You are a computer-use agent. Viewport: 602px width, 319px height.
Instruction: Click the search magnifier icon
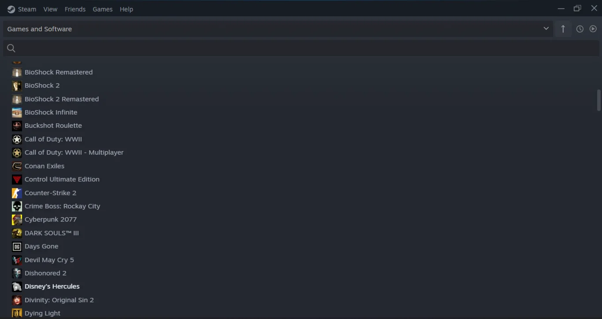[x=11, y=48]
